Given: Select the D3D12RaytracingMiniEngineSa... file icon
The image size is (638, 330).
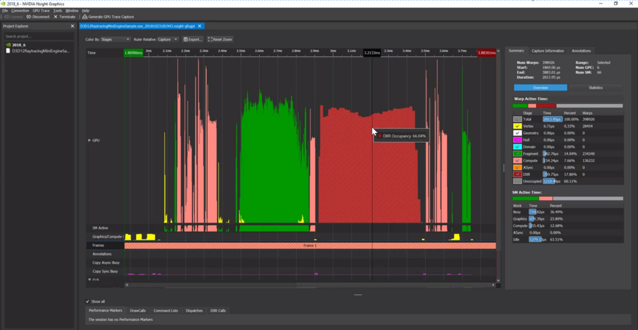Looking at the screenshot, I should (x=8, y=51).
